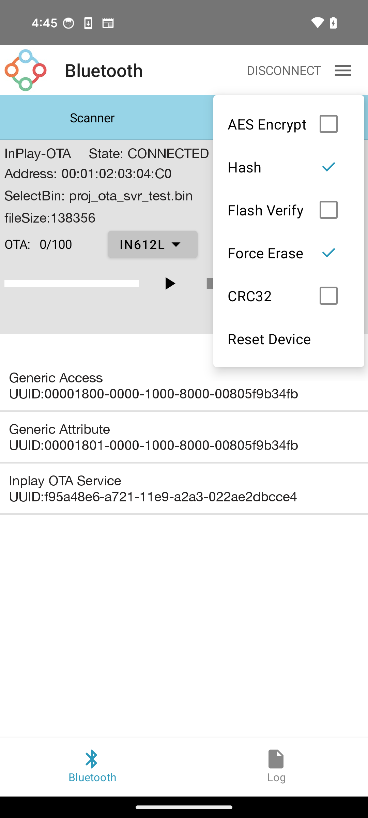The image size is (368, 818).
Task: Tap the battery charging status icon
Action: [x=333, y=23]
